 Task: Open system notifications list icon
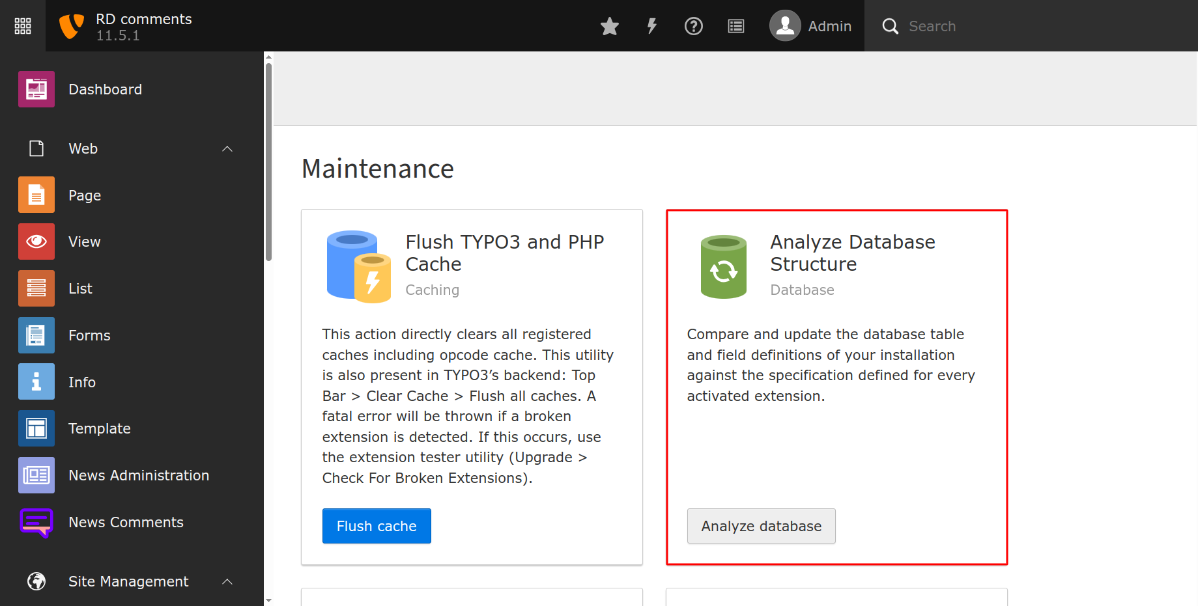coord(735,26)
